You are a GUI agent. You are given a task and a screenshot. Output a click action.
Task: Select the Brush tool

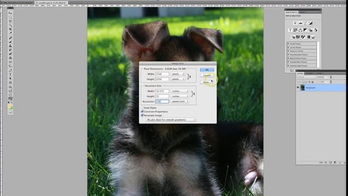[10, 41]
